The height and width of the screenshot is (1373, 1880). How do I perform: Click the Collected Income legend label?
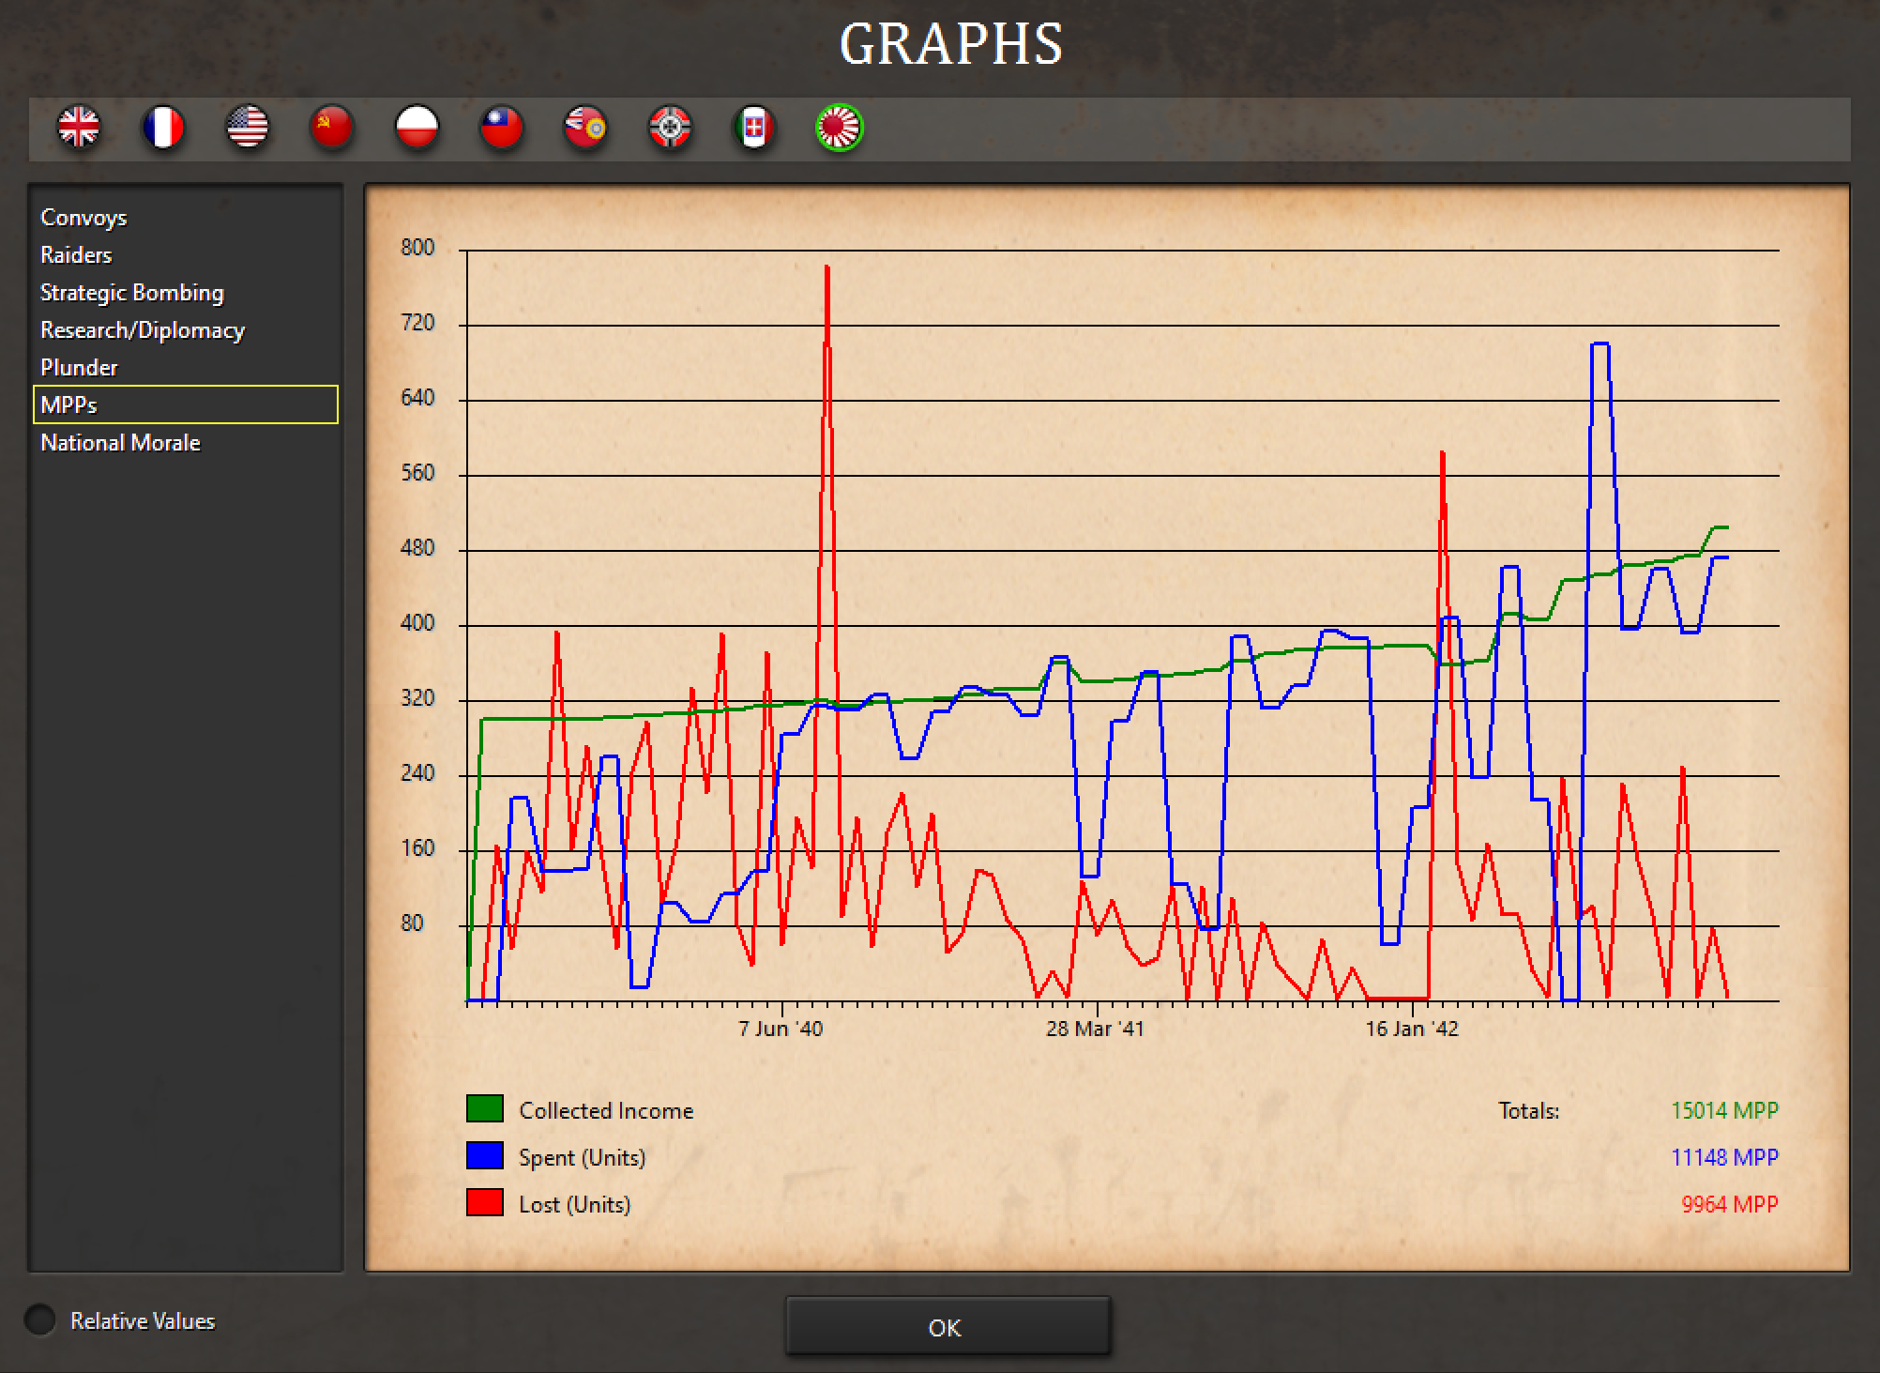[x=606, y=1110]
